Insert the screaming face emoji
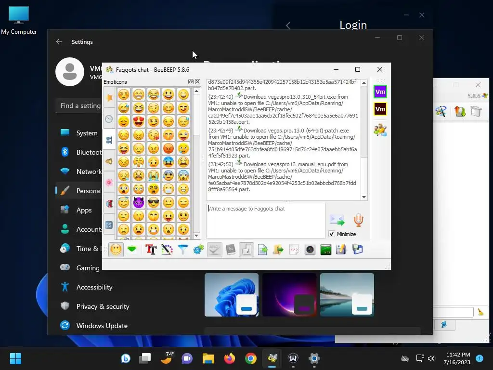 (183, 175)
